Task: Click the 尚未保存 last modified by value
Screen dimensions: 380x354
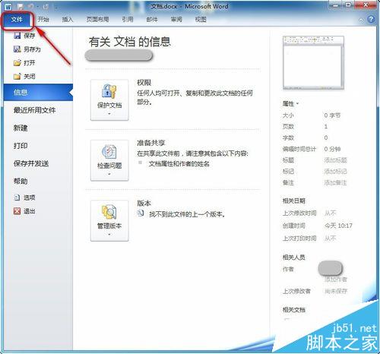Action: (336, 291)
